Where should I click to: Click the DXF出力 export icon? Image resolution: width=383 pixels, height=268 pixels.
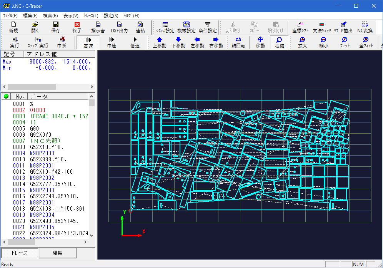(x=119, y=27)
